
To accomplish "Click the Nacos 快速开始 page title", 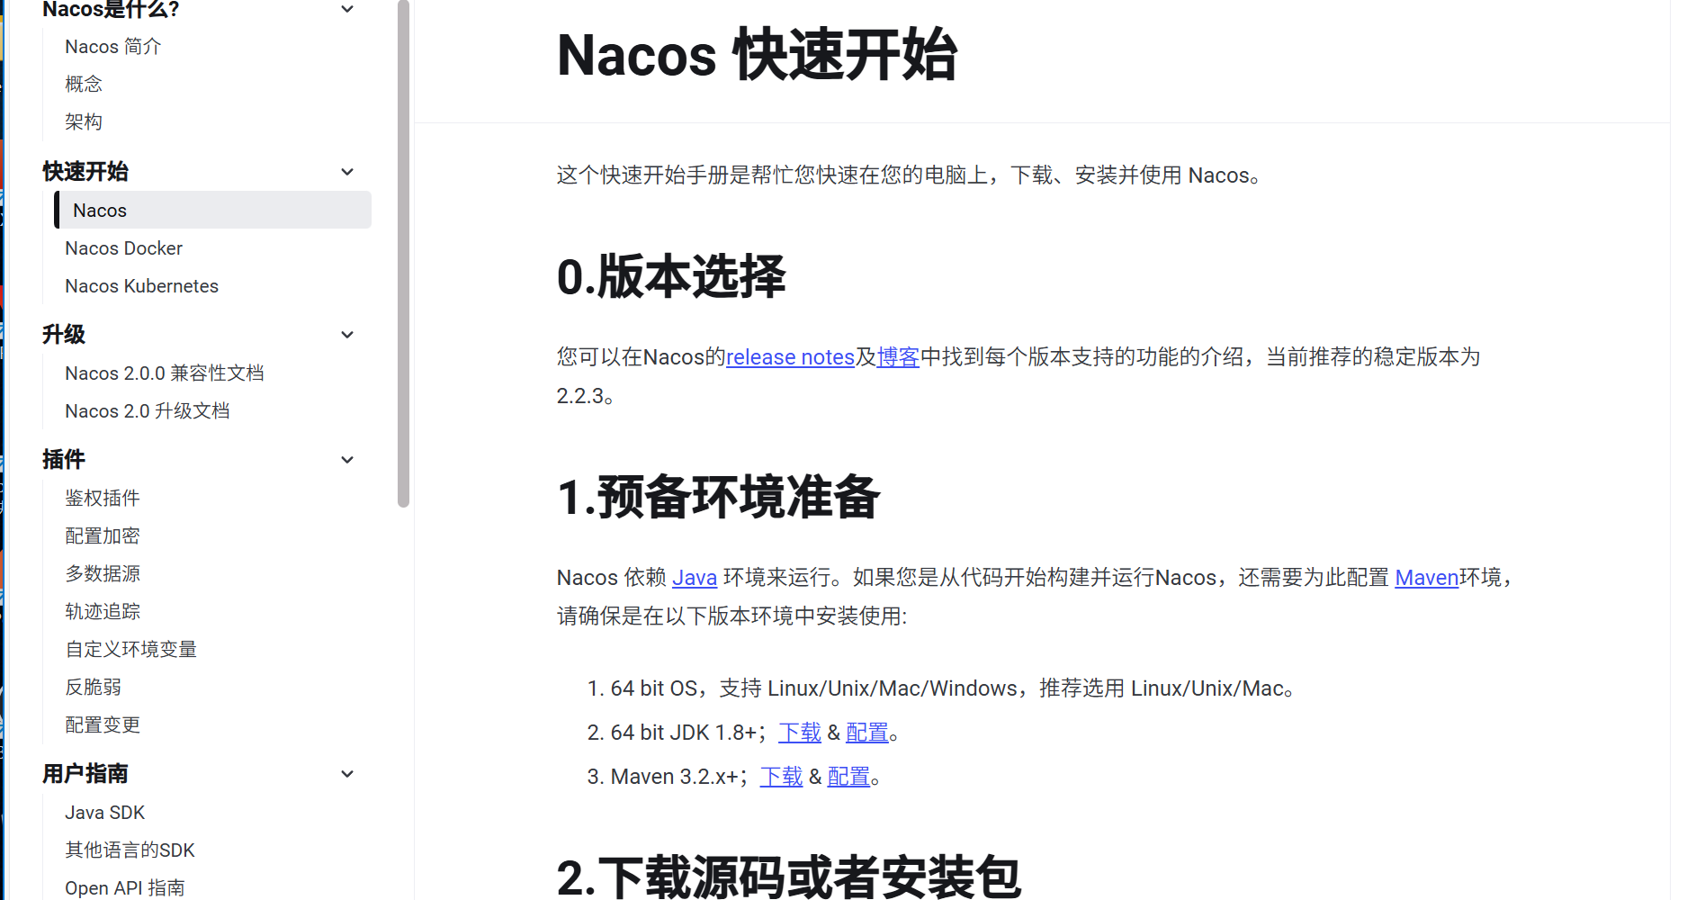I will tap(757, 55).
